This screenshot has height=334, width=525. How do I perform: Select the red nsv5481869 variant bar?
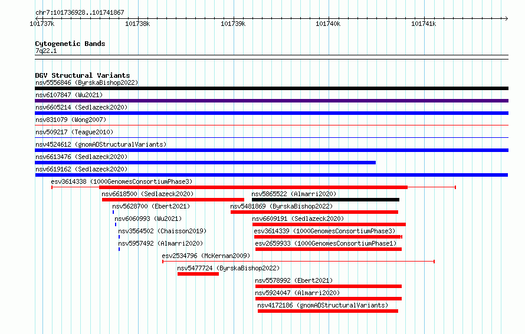point(314,212)
